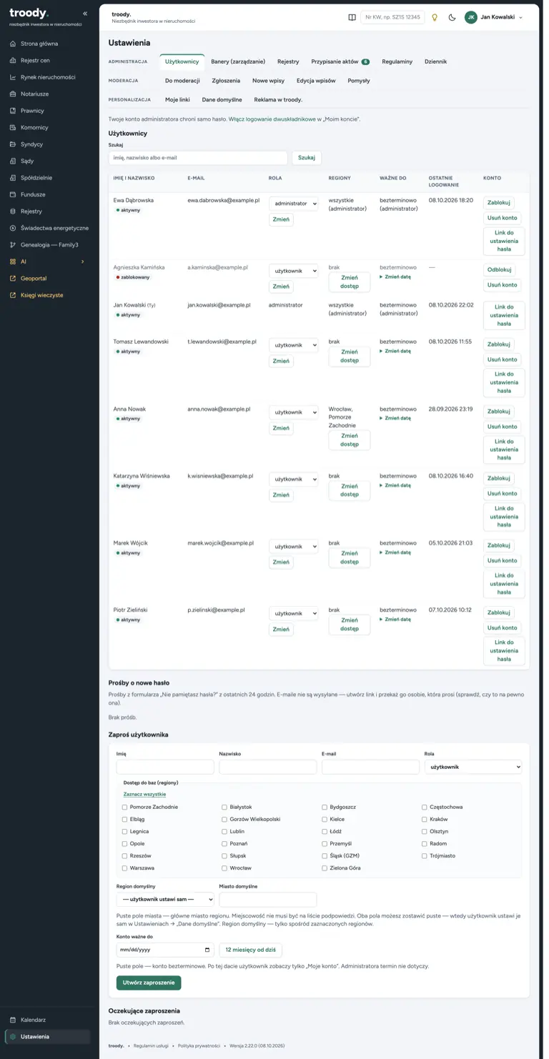Click the Kalendarz calendar icon
This screenshot has width=549, height=1059.
pos(13,1020)
